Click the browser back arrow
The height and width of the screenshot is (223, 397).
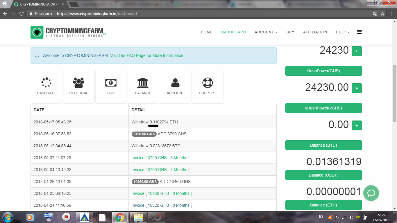pos(5,14)
